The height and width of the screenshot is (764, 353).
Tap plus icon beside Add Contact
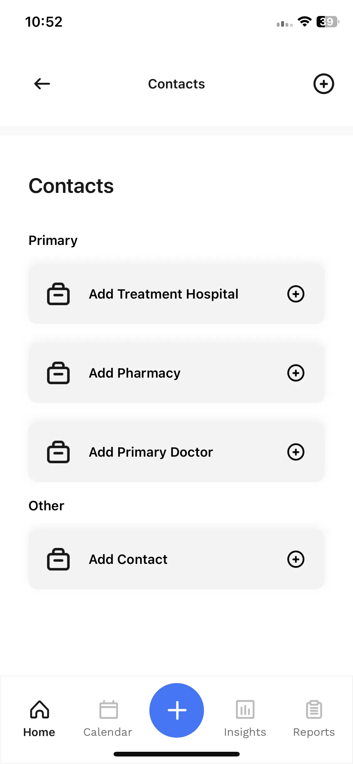pyautogui.click(x=296, y=559)
